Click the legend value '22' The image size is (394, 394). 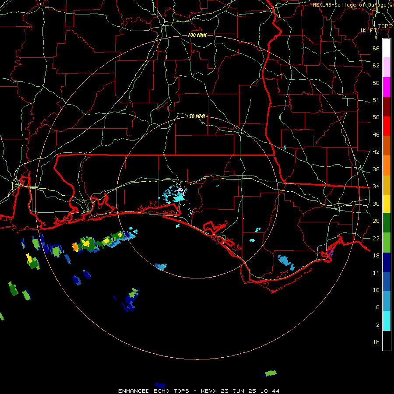tap(376, 238)
